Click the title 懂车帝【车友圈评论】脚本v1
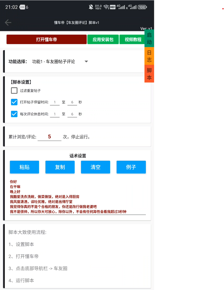 (x=77, y=22)
